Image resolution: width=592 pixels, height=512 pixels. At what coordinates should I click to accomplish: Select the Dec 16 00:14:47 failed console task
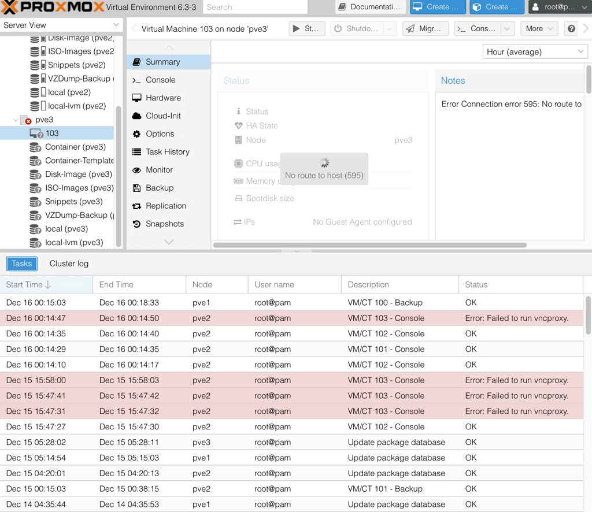(x=291, y=318)
